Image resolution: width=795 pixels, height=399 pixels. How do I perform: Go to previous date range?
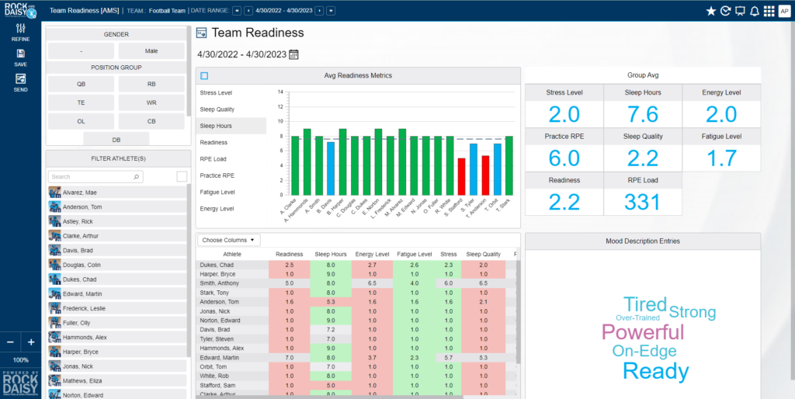(248, 11)
